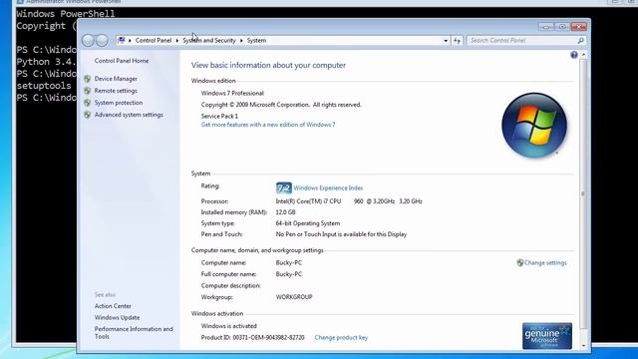Viewport: 638px width, 359px height.
Task: Open Remote settings link
Action: [116, 91]
